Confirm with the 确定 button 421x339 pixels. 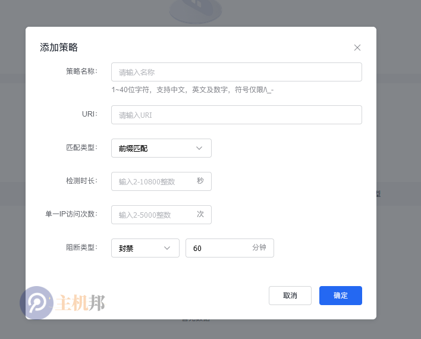(341, 296)
